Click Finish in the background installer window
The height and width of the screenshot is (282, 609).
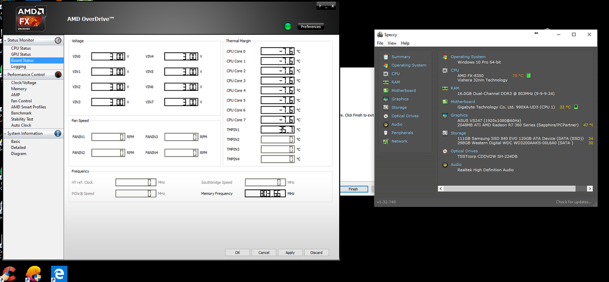(354, 189)
